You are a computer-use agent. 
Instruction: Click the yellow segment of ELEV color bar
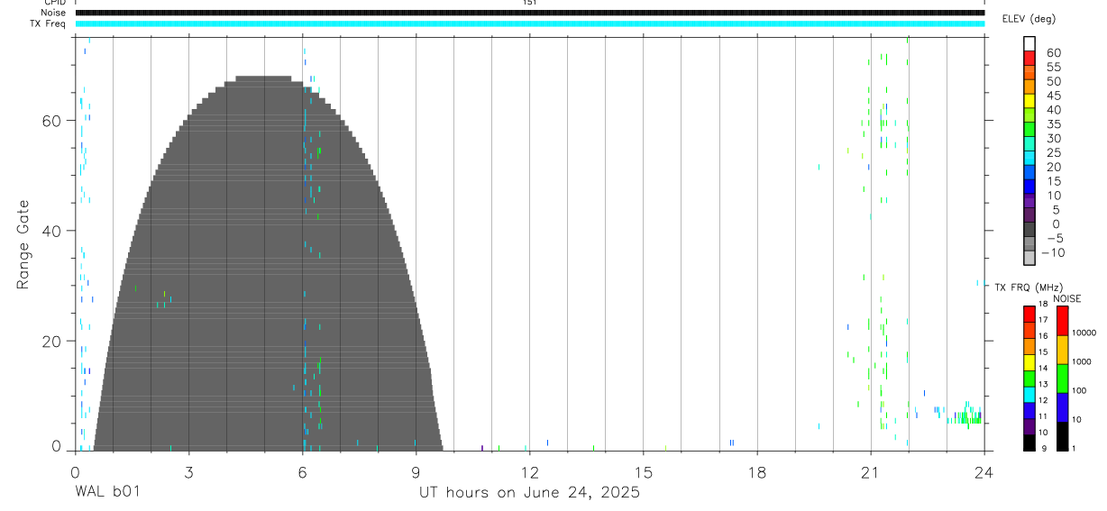point(1029,100)
